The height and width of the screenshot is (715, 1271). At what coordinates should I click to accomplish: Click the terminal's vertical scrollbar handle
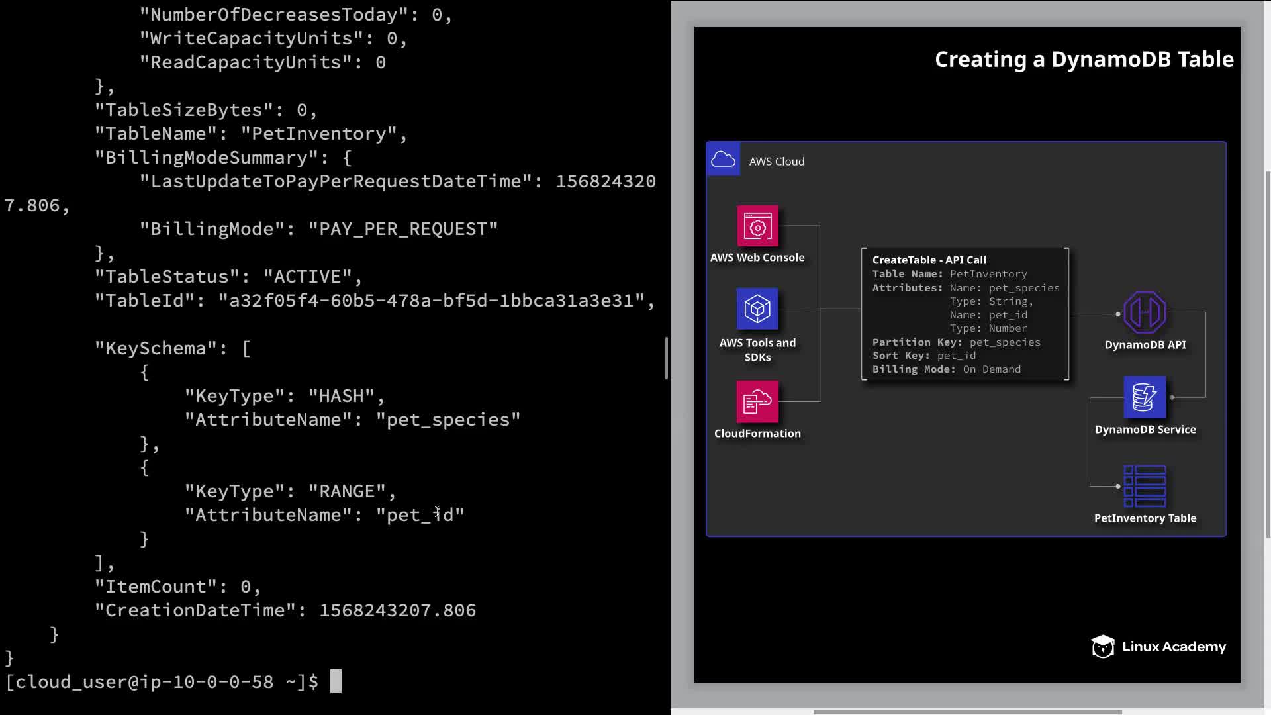tap(666, 358)
